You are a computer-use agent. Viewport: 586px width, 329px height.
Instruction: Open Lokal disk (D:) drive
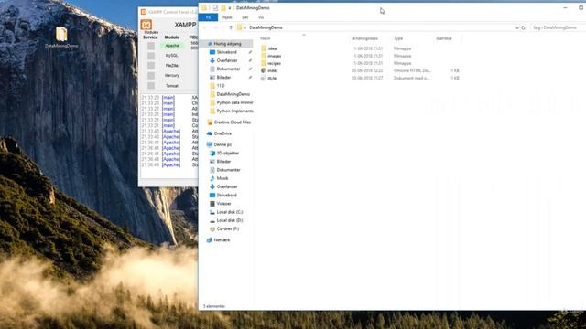click(x=230, y=220)
